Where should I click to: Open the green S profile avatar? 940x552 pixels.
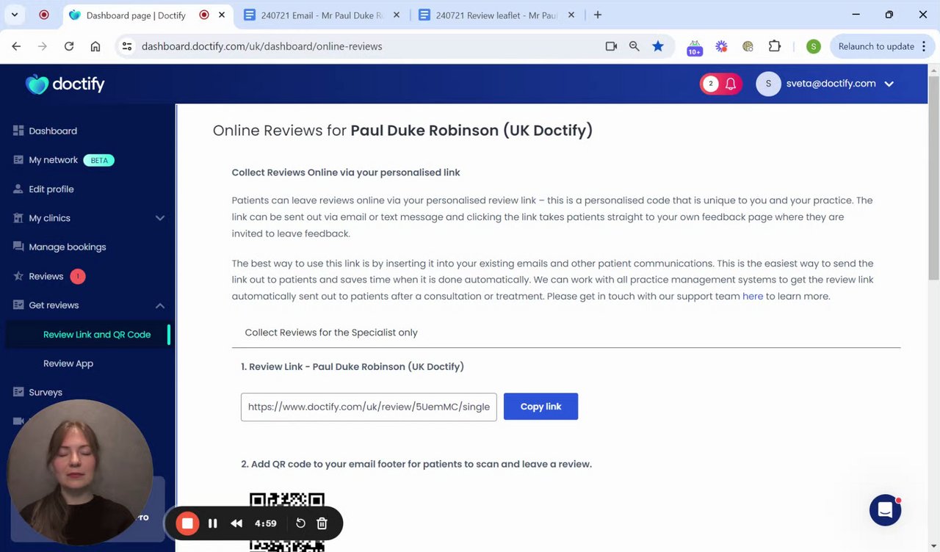(813, 46)
